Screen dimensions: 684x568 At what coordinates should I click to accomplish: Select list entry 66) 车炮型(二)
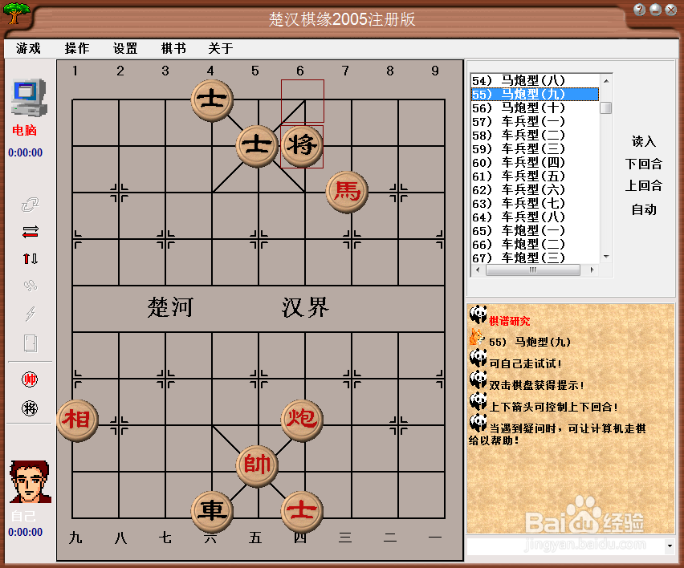535,245
